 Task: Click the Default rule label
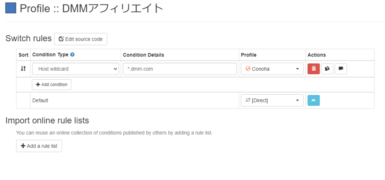click(40, 100)
